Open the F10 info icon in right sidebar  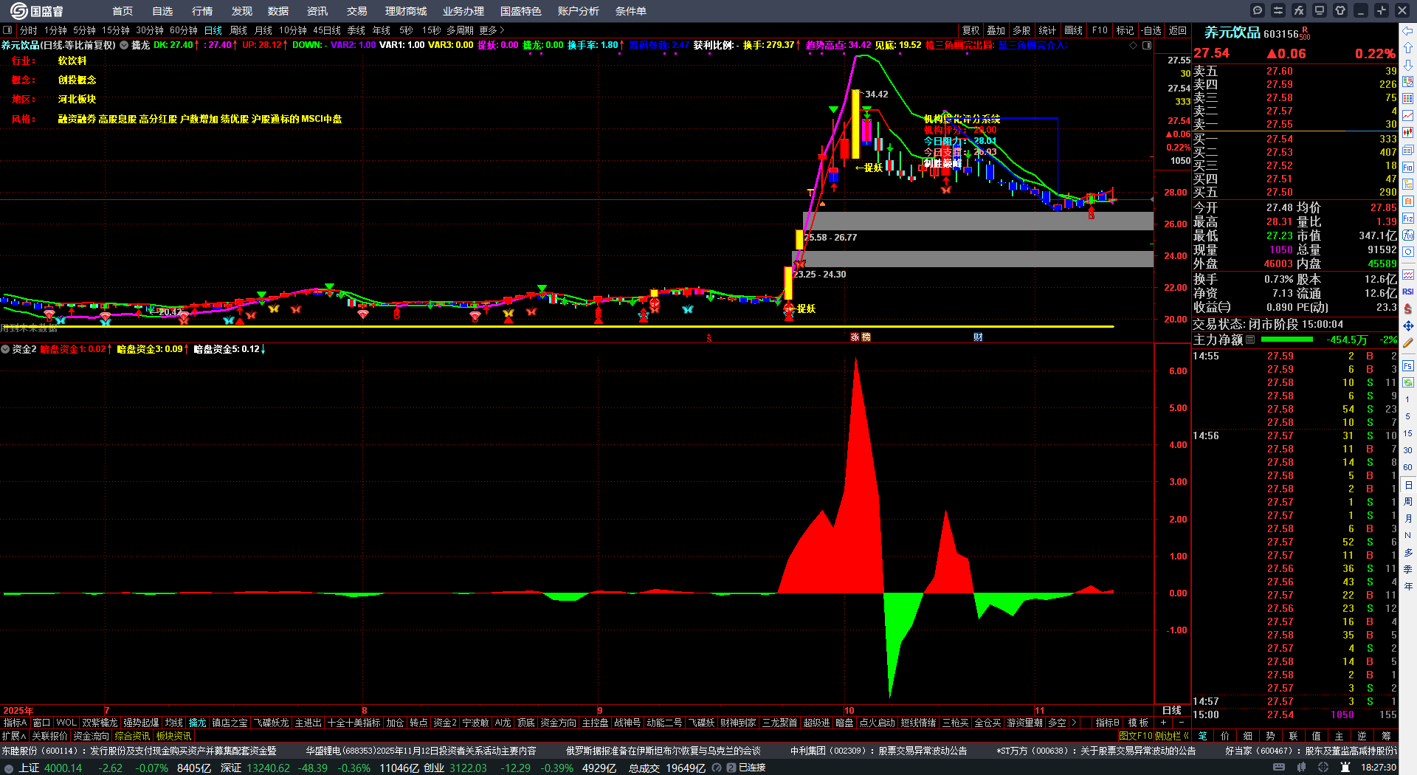tap(1408, 168)
